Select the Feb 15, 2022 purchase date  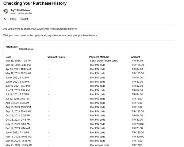pos(18,137)
